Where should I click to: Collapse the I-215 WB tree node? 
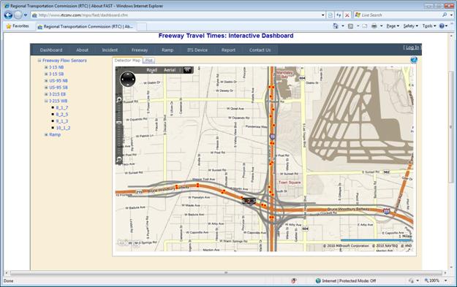click(x=46, y=101)
